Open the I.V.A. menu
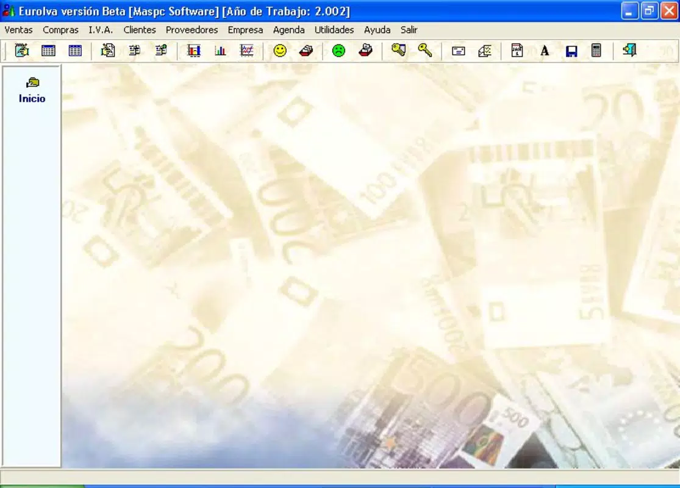 coord(101,30)
